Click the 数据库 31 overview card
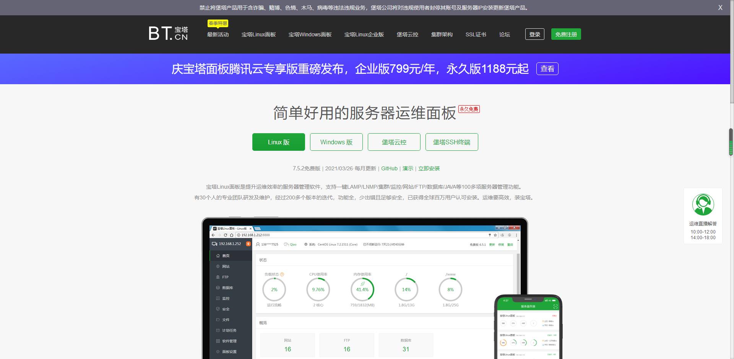The height and width of the screenshot is (359, 734). pyautogui.click(x=406, y=345)
